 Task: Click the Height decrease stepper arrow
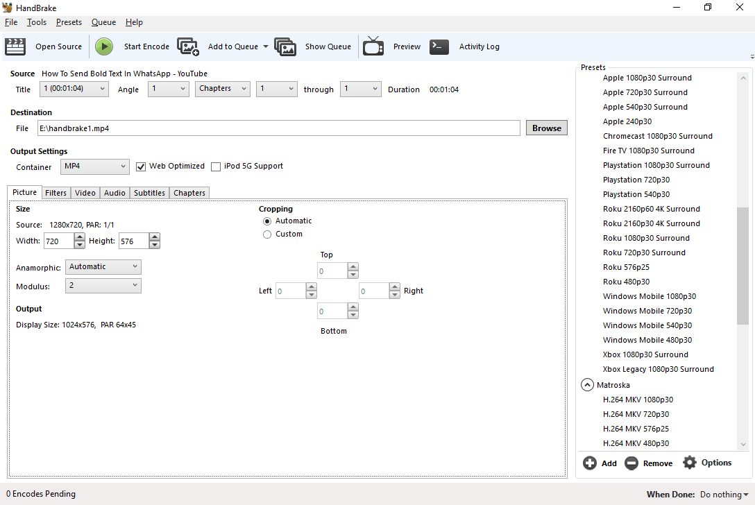pos(155,245)
